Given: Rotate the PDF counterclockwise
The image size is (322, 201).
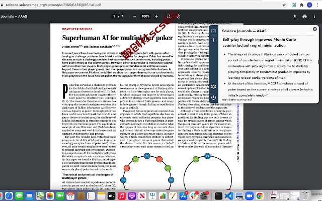Looking at the screenshot, I should pyautogui.click(x=178, y=17).
